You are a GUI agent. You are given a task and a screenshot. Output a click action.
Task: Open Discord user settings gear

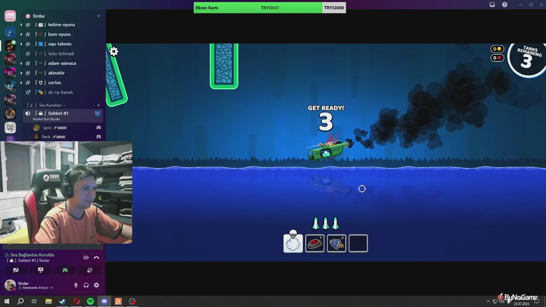click(x=96, y=285)
